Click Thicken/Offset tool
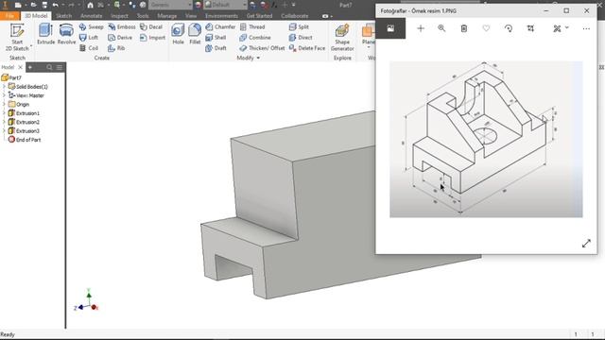The height and width of the screenshot is (340, 605). (x=262, y=48)
